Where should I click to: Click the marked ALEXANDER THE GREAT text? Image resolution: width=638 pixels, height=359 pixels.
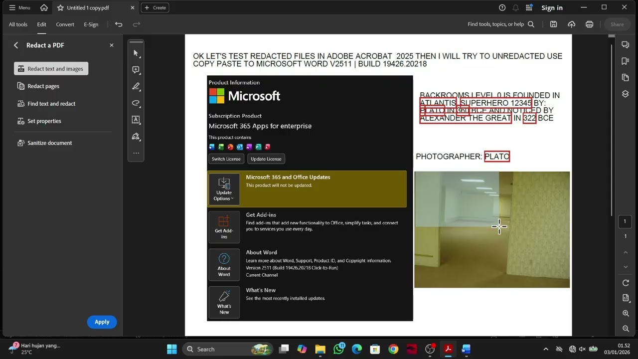pyautogui.click(x=466, y=119)
